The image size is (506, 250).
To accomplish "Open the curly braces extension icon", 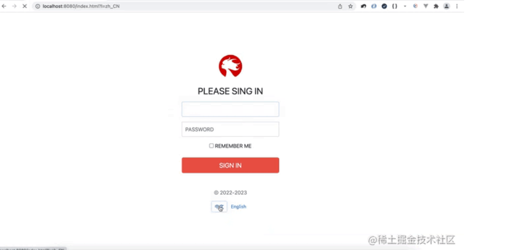I will (394, 6).
